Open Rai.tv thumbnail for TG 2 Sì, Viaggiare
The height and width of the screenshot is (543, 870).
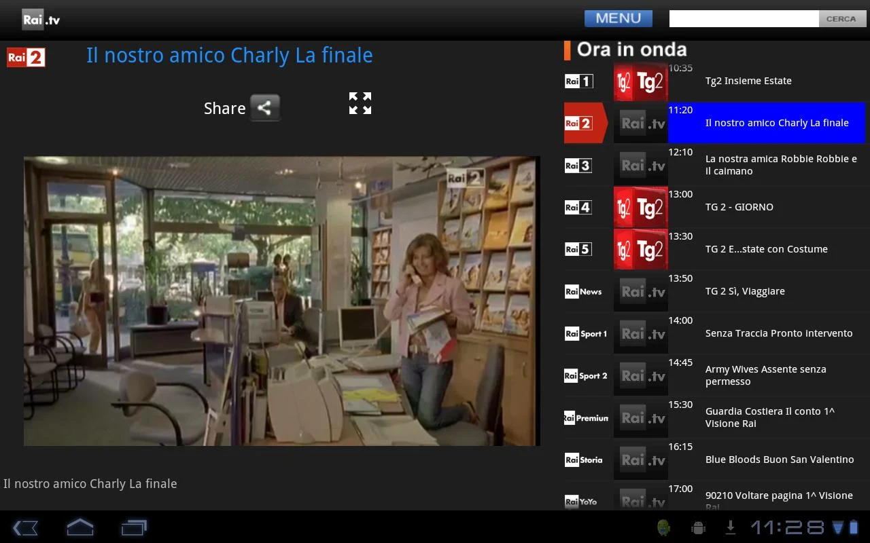641,291
